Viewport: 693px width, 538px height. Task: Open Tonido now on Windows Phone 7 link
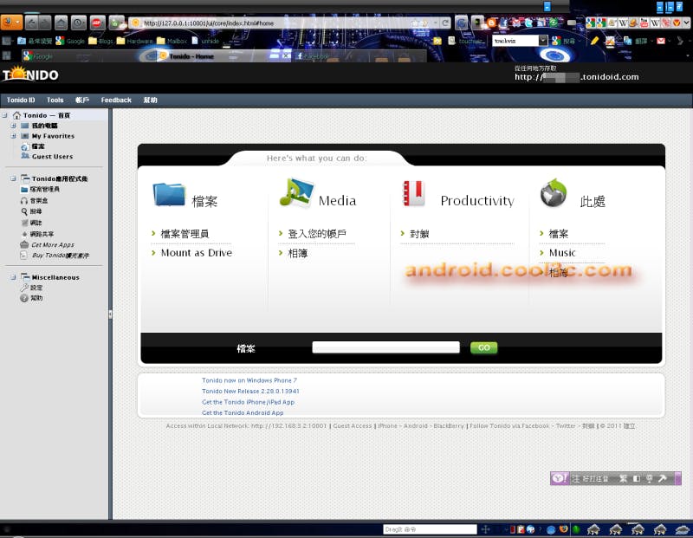pyautogui.click(x=249, y=380)
